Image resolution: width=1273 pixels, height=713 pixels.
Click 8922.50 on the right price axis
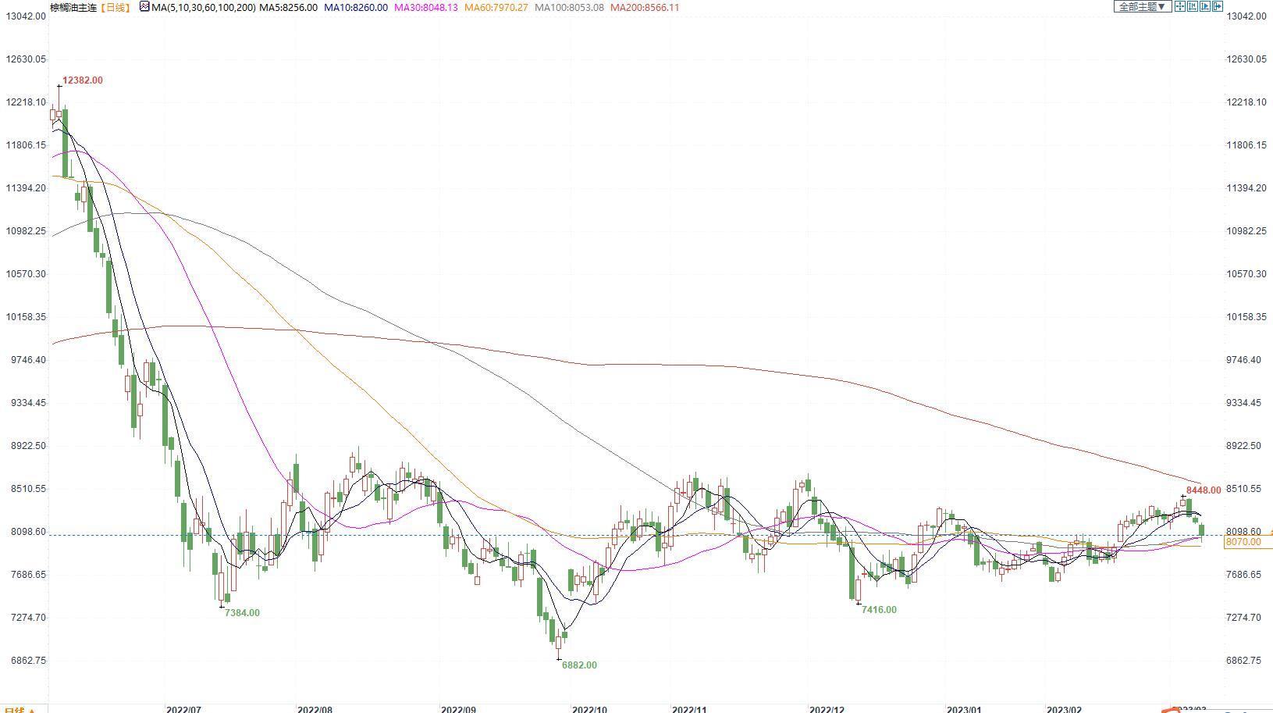[1245, 446]
